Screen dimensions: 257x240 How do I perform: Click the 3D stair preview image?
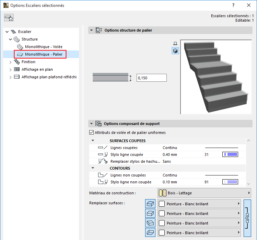[x=216, y=77]
